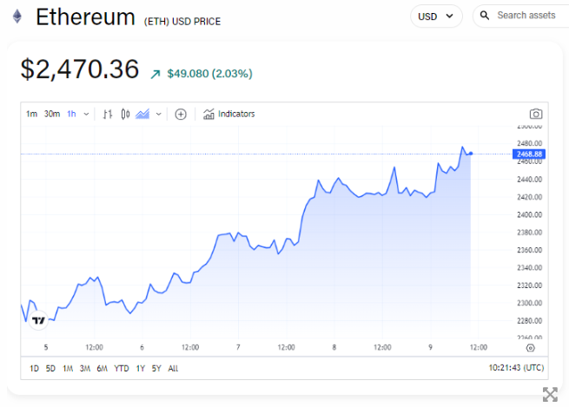569x407 pixels.
Task: Select the All date range
Action: (x=173, y=369)
